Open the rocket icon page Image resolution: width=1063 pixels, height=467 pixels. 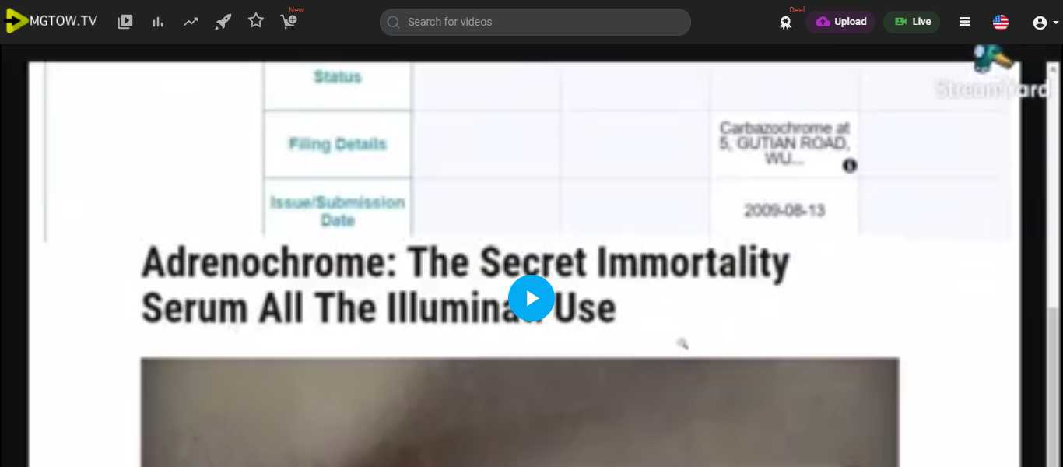223,22
